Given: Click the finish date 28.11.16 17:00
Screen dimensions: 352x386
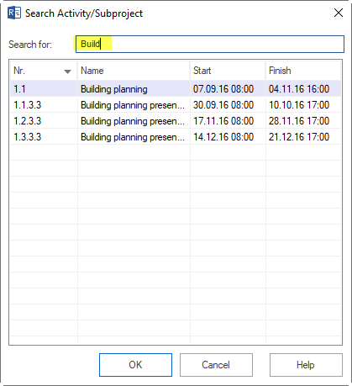Looking at the screenshot, I should [299, 121].
